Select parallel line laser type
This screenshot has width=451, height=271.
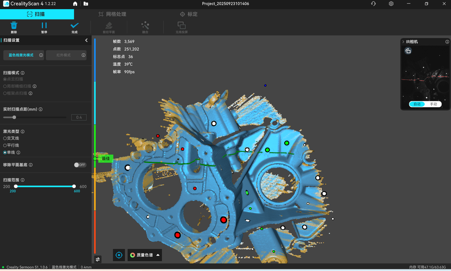point(5,146)
